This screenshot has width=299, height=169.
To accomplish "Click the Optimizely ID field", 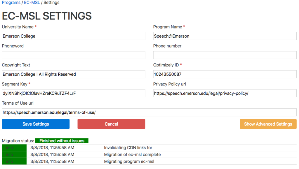I will coord(225,74).
